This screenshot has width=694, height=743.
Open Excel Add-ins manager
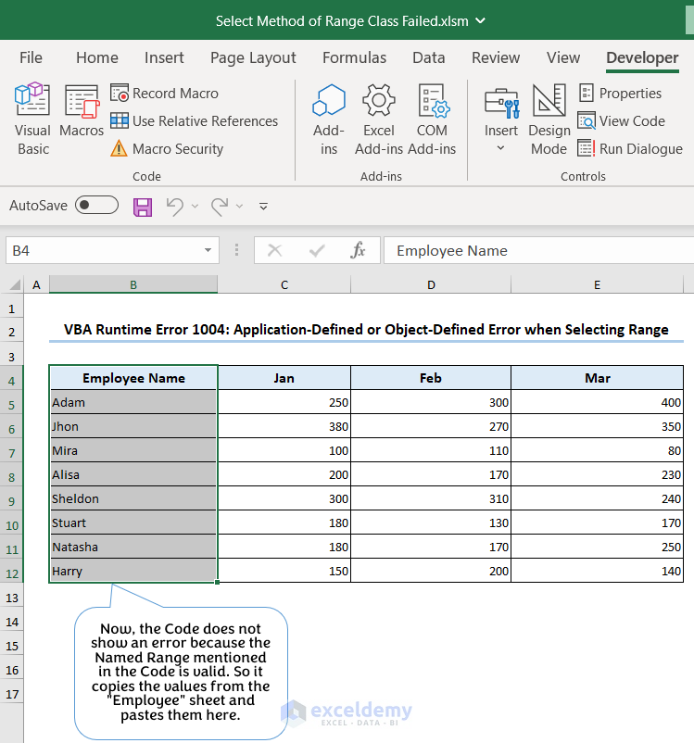point(379,120)
